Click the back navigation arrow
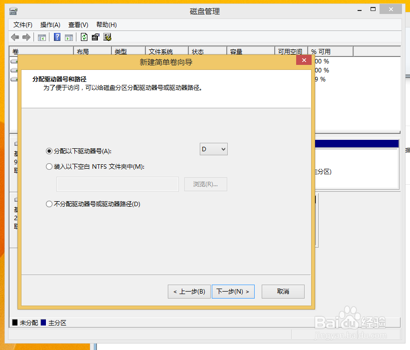 [x=14, y=37]
